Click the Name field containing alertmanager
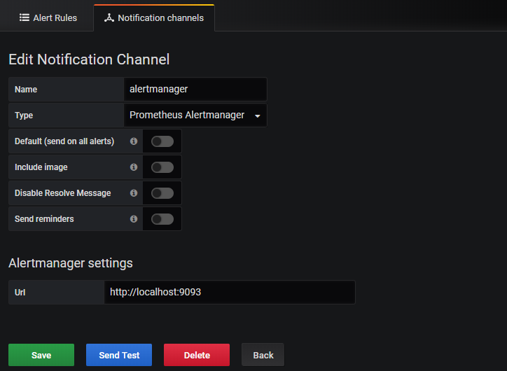 click(195, 89)
